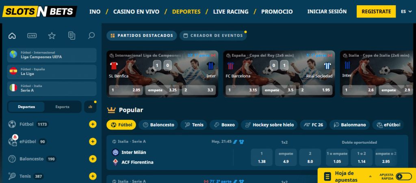The image size is (416, 183).
Task: Select the Tenis popular tab
Action: click(194, 125)
